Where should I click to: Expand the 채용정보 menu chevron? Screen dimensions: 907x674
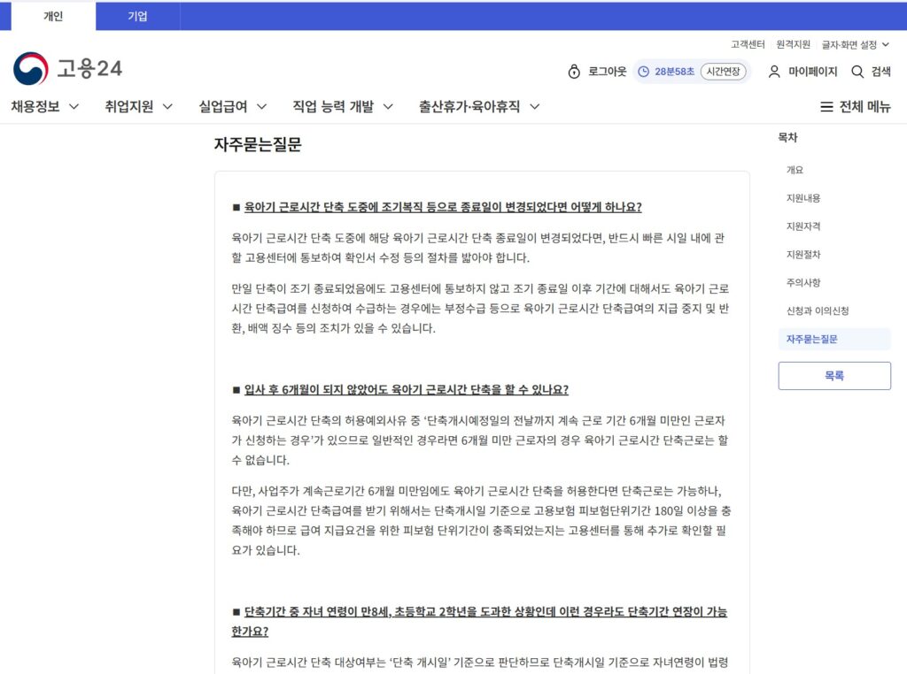click(x=73, y=105)
